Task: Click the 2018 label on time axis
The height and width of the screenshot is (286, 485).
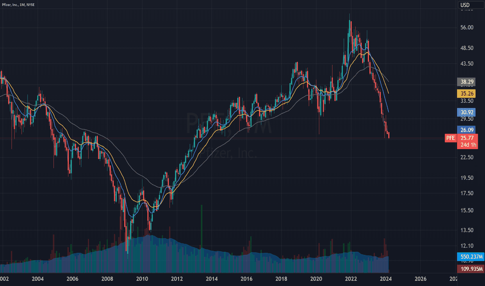Action: (x=281, y=279)
